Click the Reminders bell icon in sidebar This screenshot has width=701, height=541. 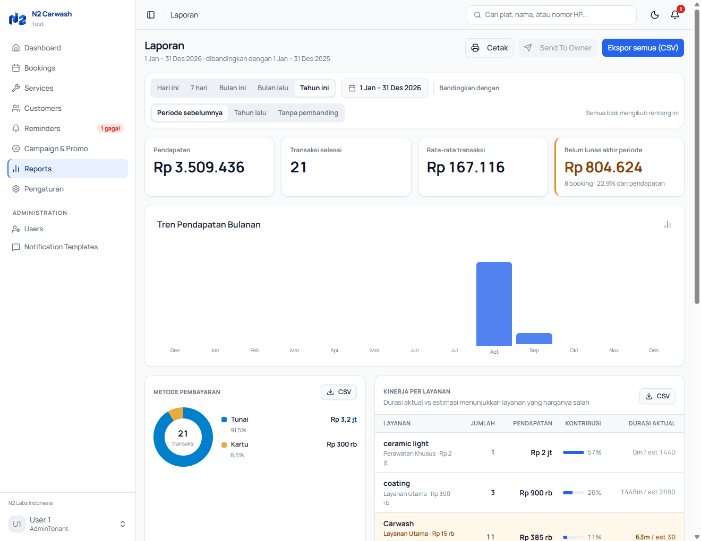pyautogui.click(x=16, y=128)
